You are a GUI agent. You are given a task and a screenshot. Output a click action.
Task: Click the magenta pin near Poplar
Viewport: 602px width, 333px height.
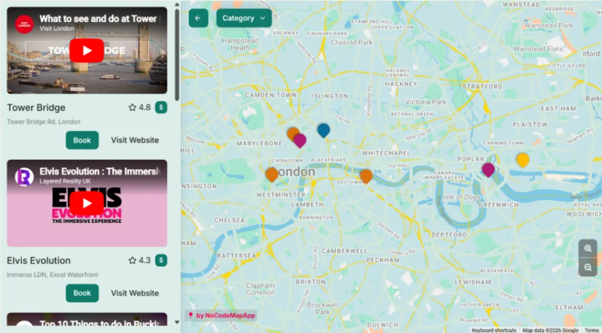488,170
